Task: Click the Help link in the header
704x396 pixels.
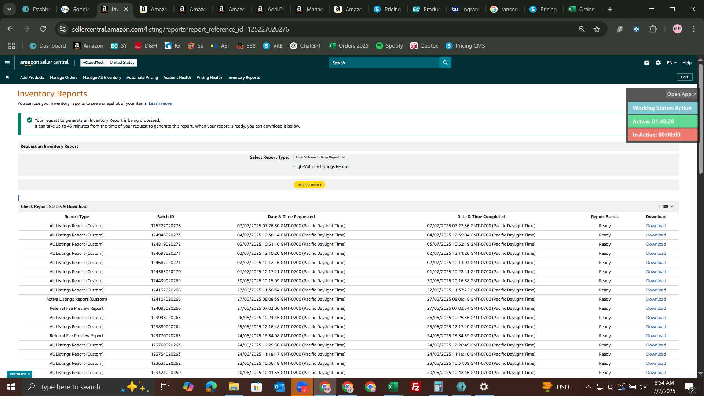Action: coord(687,63)
